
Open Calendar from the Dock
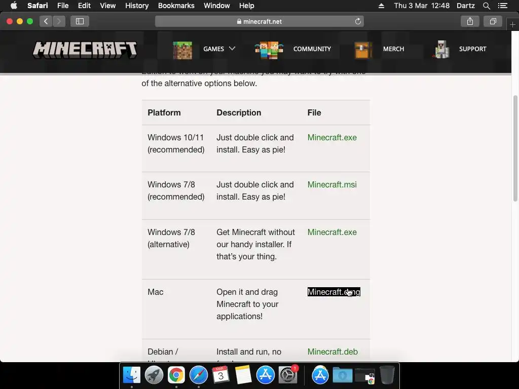[220, 375]
